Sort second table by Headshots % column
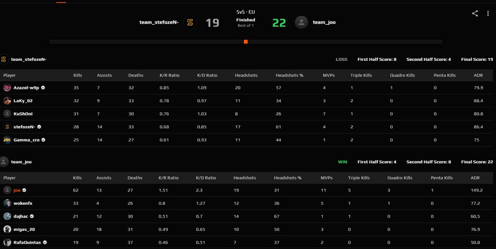 point(288,178)
